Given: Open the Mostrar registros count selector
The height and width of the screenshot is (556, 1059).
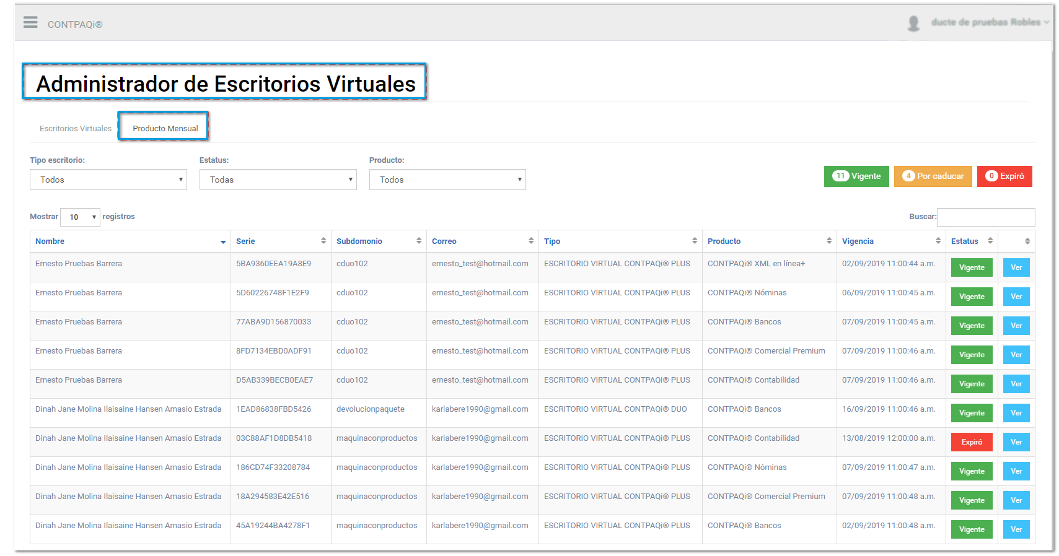Looking at the screenshot, I should point(81,217).
